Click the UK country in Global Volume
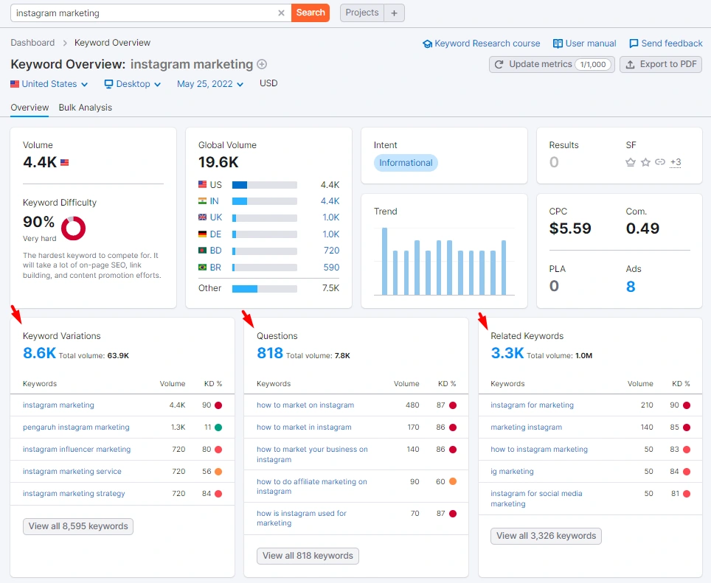Viewport: 711px width, 583px height. tap(216, 217)
